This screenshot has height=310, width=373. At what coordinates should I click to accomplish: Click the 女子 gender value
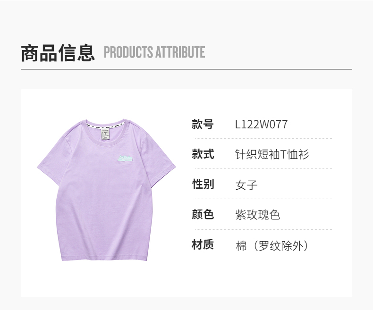point(246,185)
